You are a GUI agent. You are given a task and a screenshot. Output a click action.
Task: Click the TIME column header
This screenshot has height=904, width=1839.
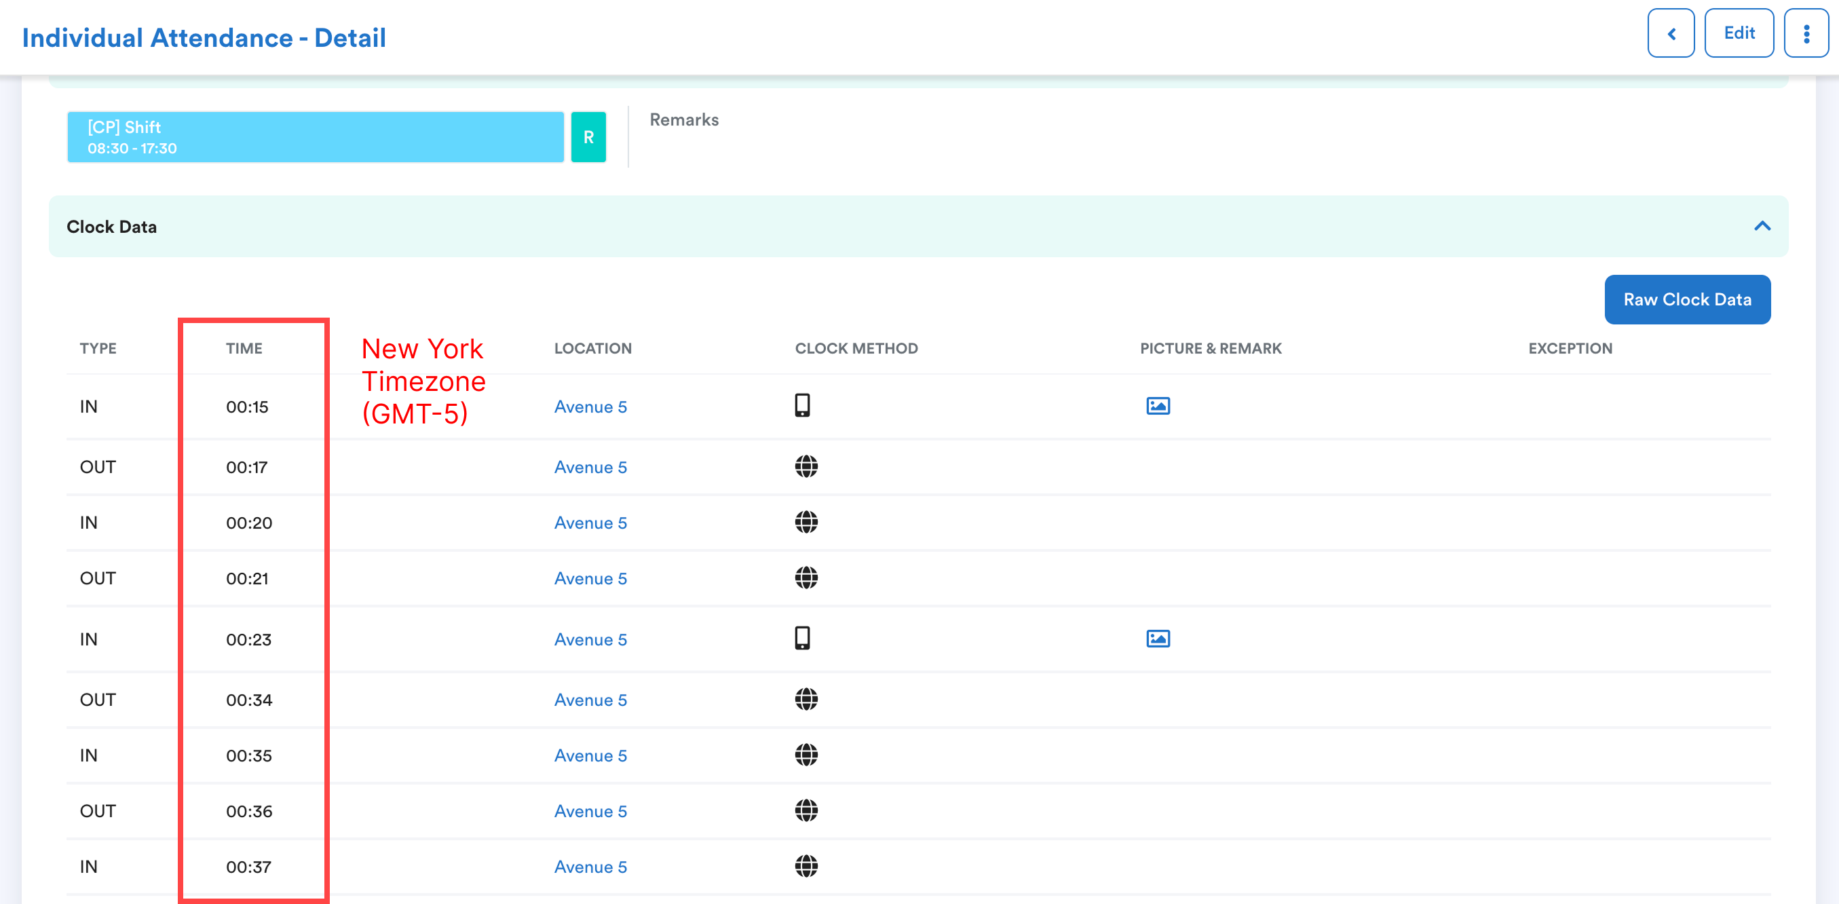coord(244,348)
